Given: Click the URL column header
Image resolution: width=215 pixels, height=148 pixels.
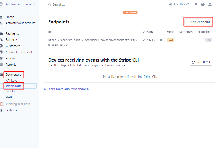Looking at the screenshot, I should tap(50, 32).
